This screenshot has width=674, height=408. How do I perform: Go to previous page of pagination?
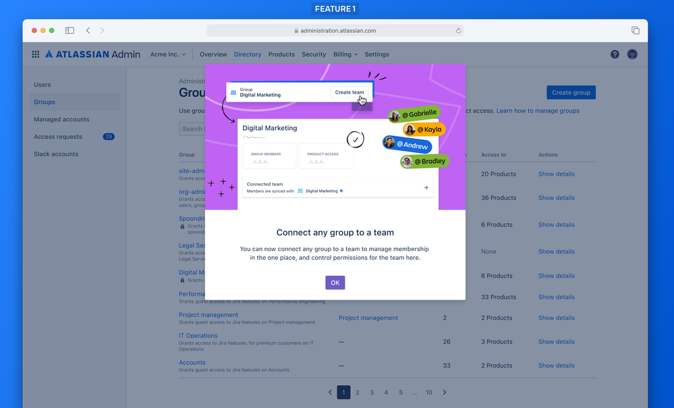(x=330, y=392)
